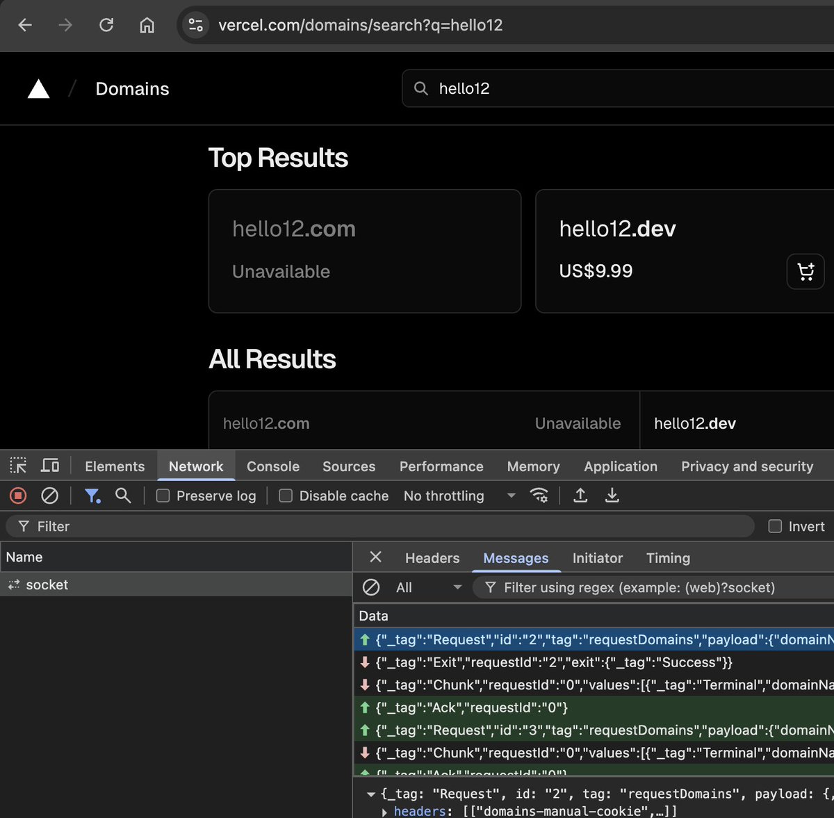
Task: Go back with the browser back arrow
Action: click(x=25, y=26)
